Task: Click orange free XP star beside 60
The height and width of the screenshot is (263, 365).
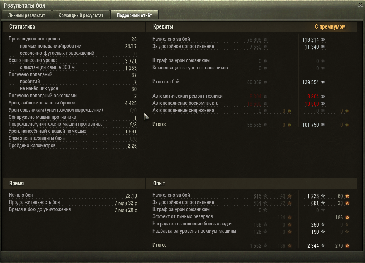Action: pyautogui.click(x=347, y=196)
